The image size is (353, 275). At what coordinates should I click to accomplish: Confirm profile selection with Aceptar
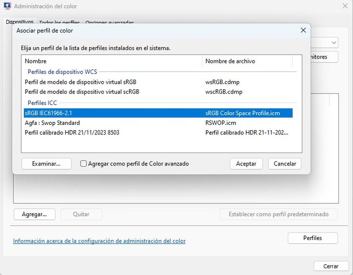[246, 163]
